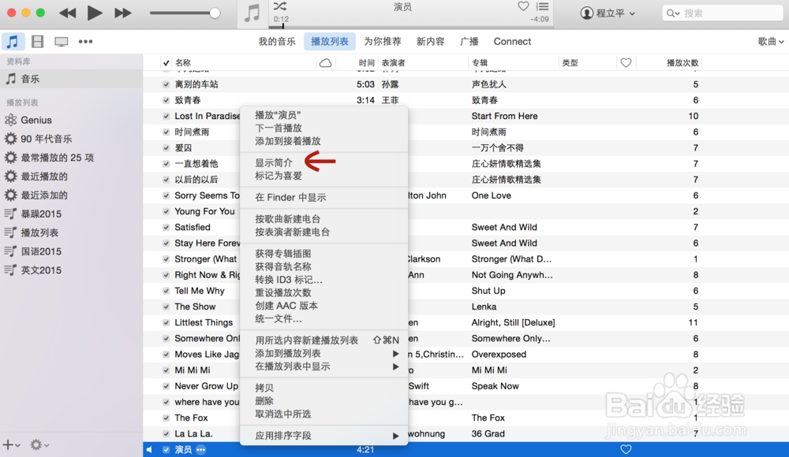Open the 程立平 account dropdown
This screenshot has height=457, width=789.
click(x=608, y=13)
